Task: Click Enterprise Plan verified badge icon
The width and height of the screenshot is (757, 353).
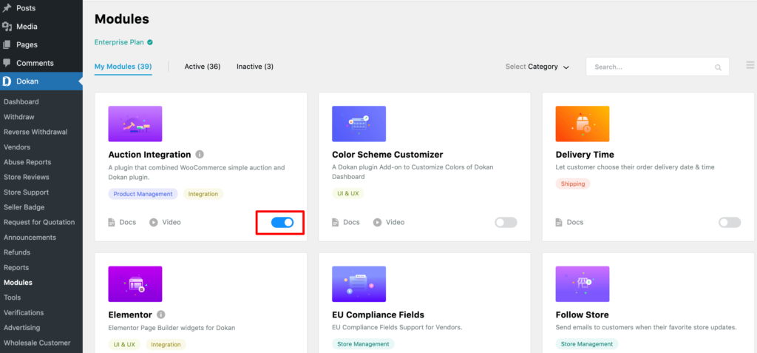Action: click(150, 42)
